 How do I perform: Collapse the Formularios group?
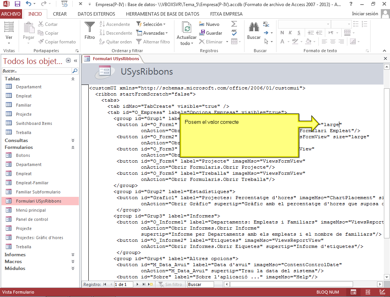[73, 147]
